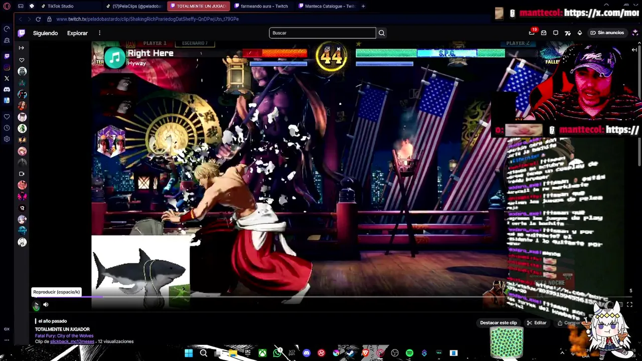Click the Twitch logo home icon

(21, 33)
